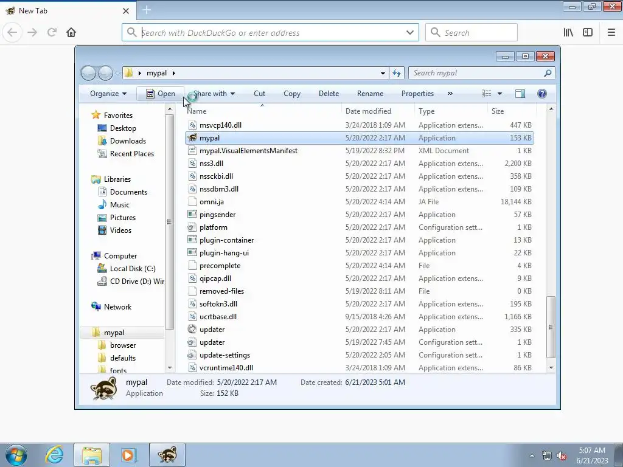The height and width of the screenshot is (467, 623).
Task: Click Rename in the Explorer toolbar
Action: (370, 94)
